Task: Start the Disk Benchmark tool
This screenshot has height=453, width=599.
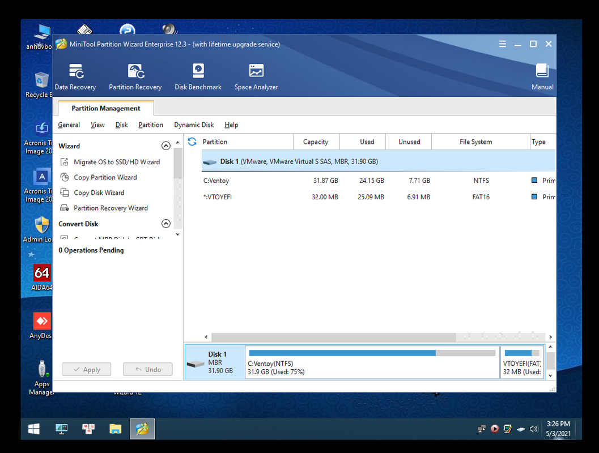Action: 198,77
